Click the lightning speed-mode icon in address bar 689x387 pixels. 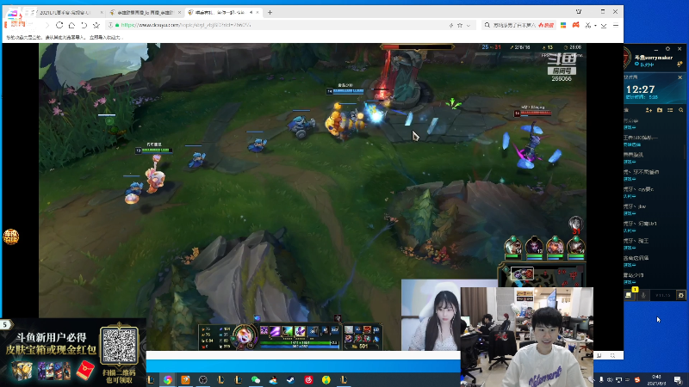451,26
